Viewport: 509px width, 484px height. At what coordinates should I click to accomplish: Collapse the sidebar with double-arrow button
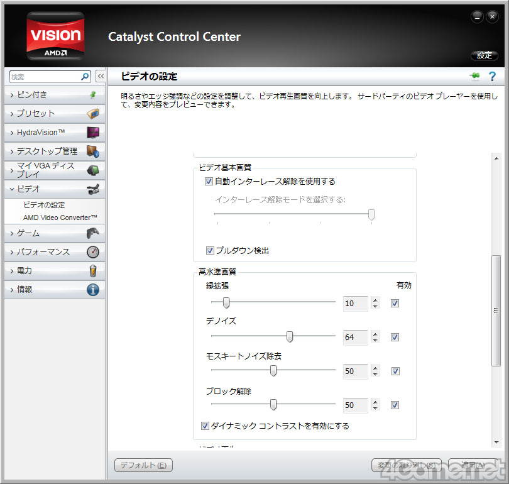[101, 77]
